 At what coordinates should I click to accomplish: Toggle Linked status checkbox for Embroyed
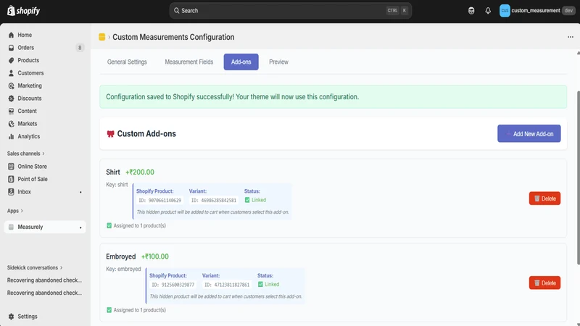[x=260, y=284]
